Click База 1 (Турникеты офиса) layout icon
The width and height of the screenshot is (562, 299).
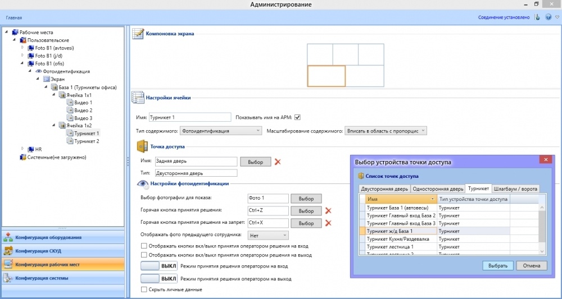(x=54, y=88)
